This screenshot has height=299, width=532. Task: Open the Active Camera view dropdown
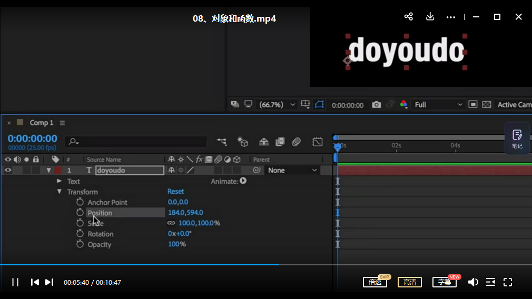pyautogui.click(x=515, y=105)
